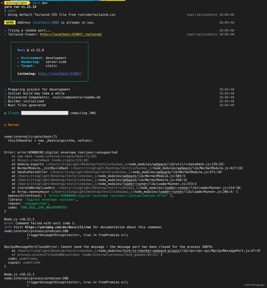The image size is (267, 288).
Task: Click 'Command failed with exit code 1'
Action: tap(45, 223)
